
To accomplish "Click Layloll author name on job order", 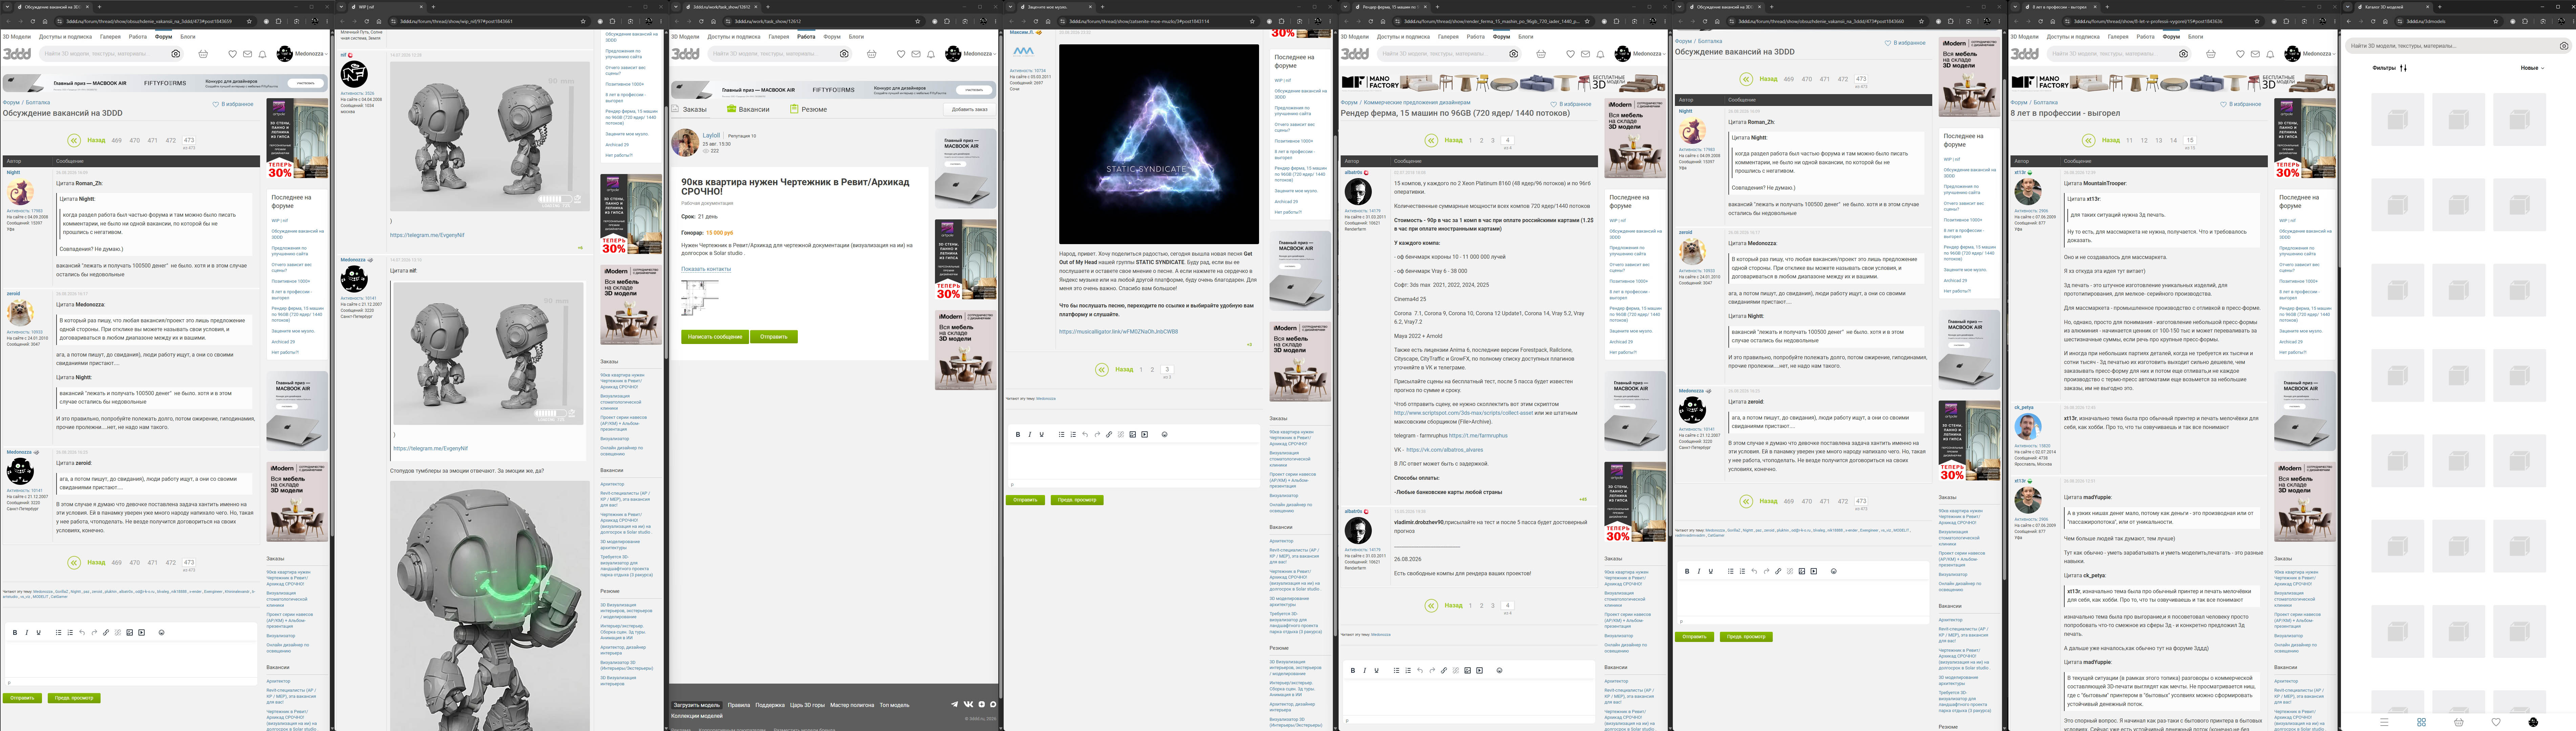I will (711, 135).
